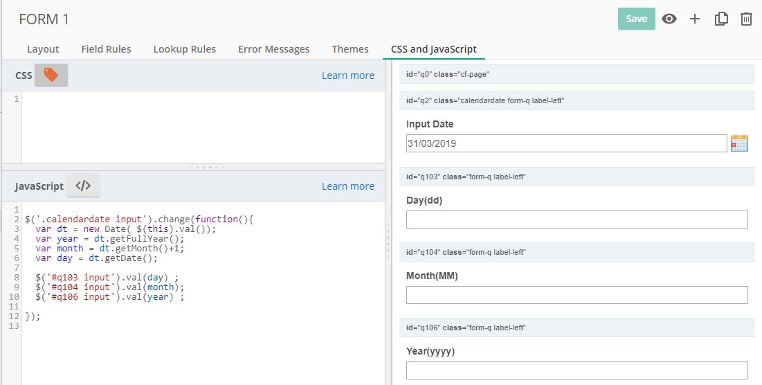
Task: Click the JavaScript code brackets icon
Action: coord(83,186)
